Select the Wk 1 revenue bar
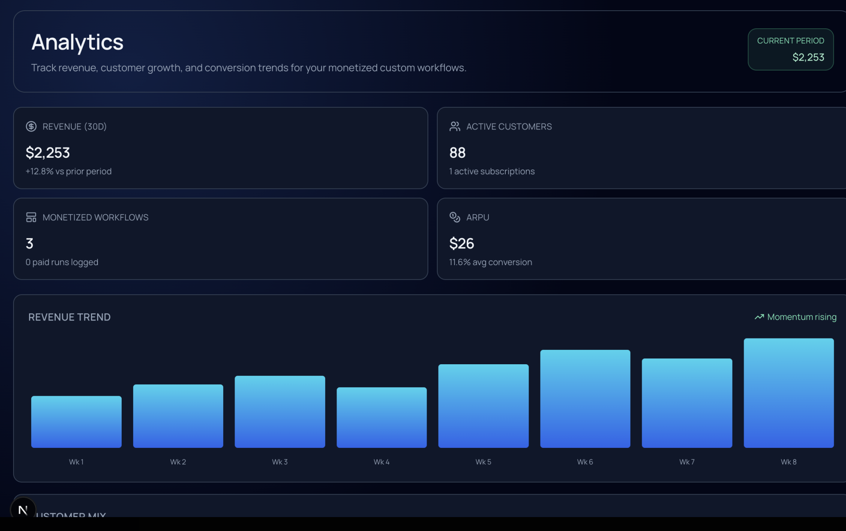 click(x=76, y=422)
